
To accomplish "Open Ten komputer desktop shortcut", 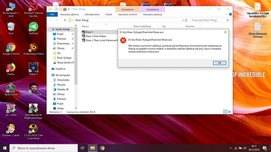I will [x=11, y=10].
